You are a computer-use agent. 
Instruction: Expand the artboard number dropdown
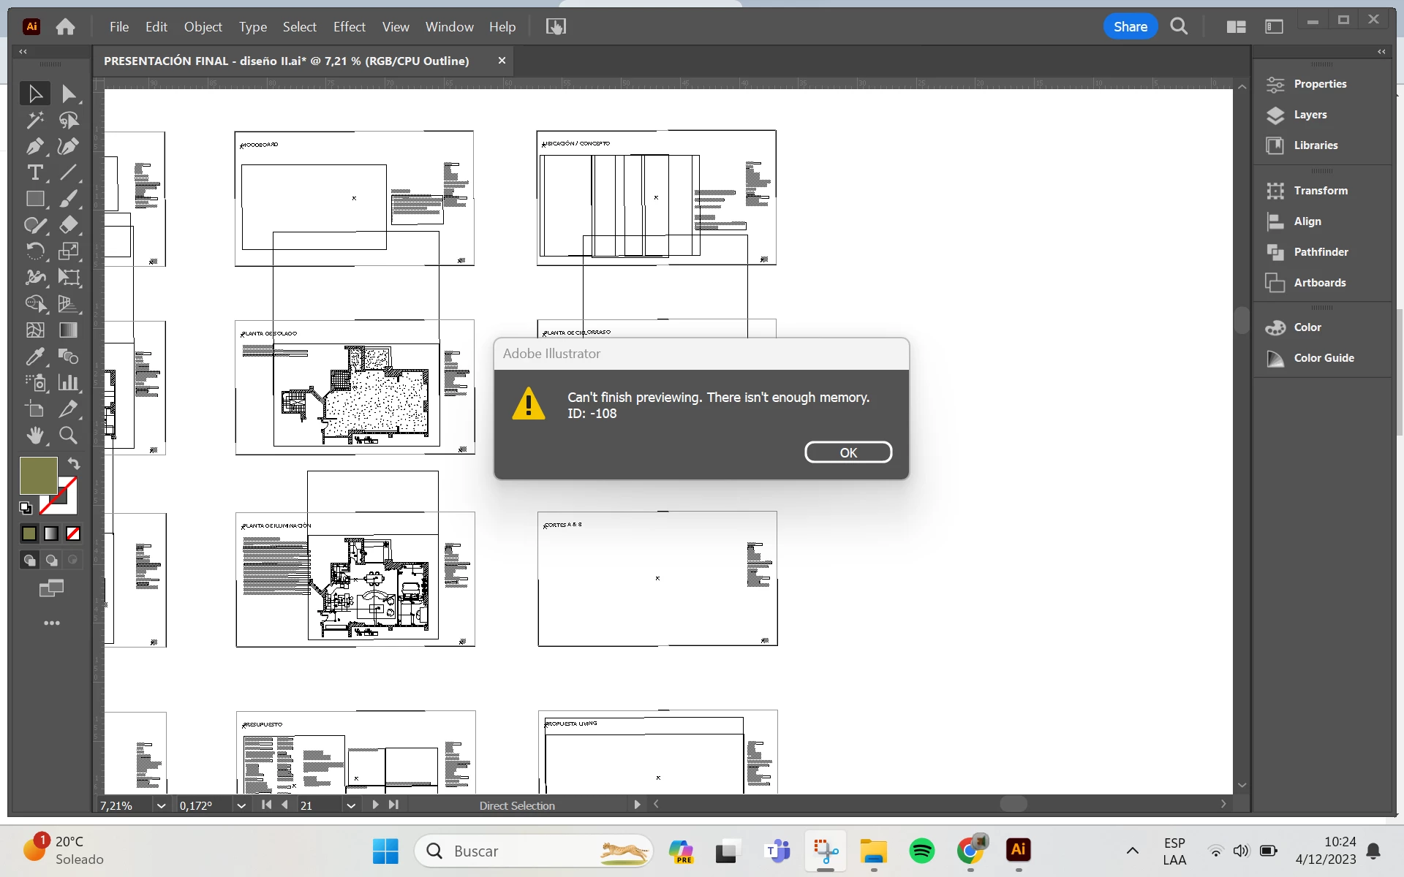pos(351,805)
